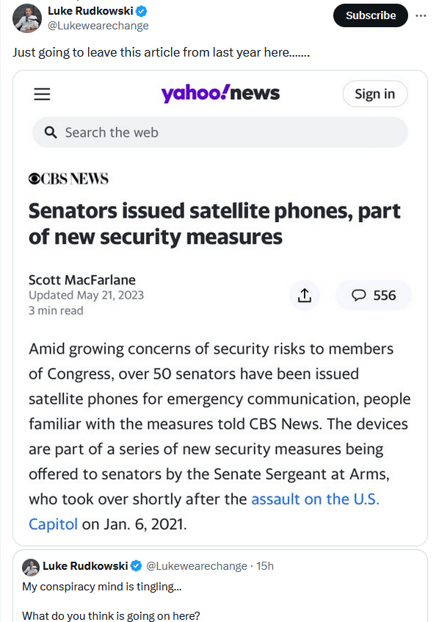Click the Subscribe button
The image size is (439, 622).
pos(371,15)
